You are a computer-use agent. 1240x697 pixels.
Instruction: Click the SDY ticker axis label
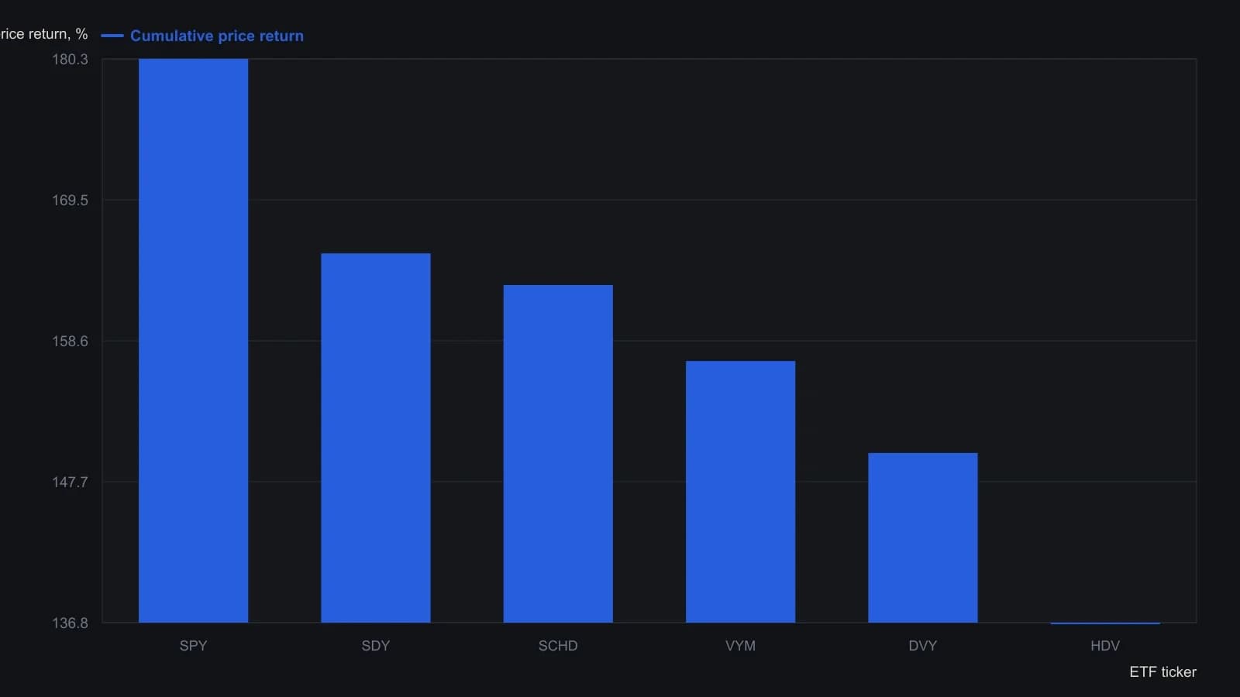[376, 646]
